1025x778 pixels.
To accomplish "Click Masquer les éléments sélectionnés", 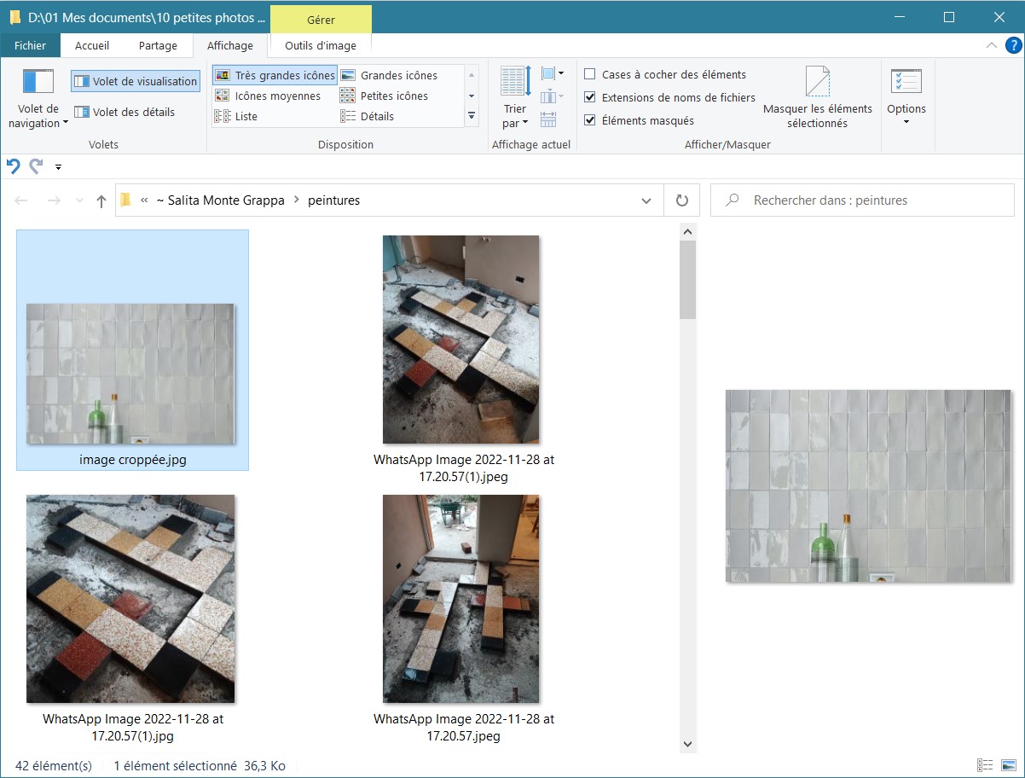I will click(817, 98).
